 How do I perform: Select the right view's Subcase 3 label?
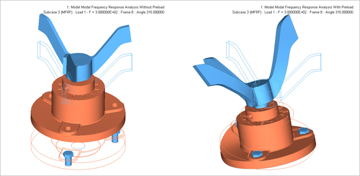point(293,12)
